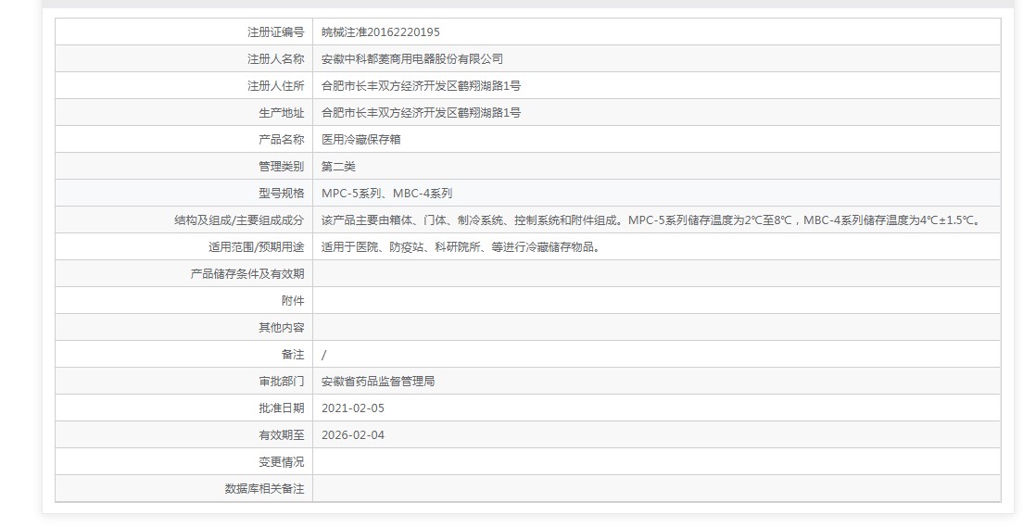This screenshot has height=527, width=1023.
Task: Select the 其他内容 label
Action: (281, 328)
